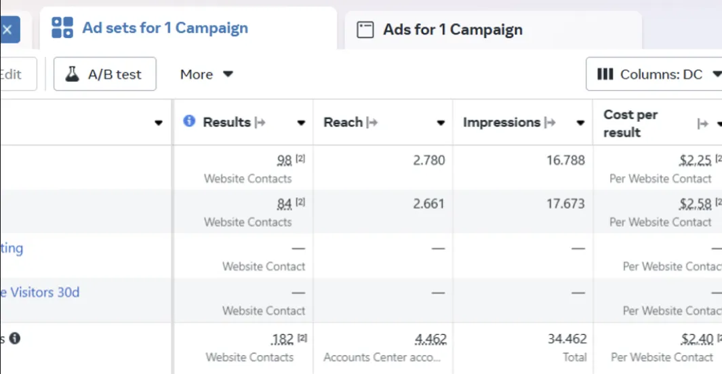Expand the Impressions column options arrow
The image size is (722, 374).
click(x=580, y=123)
